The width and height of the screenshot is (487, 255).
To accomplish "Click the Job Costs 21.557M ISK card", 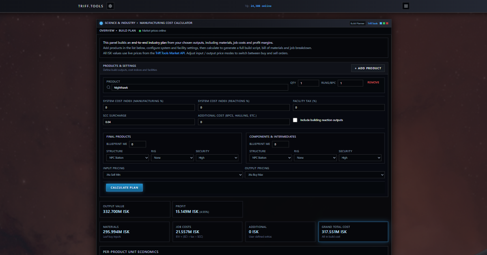I will (207, 232).
